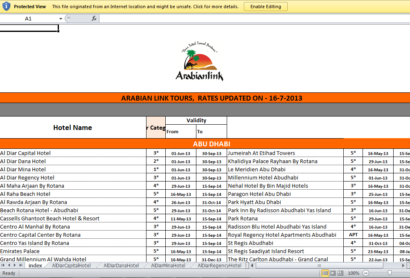Click the Le Meridien Abu Dhabi cell
Image resolution: width=410 pixels, height=278 pixels.
point(285,169)
